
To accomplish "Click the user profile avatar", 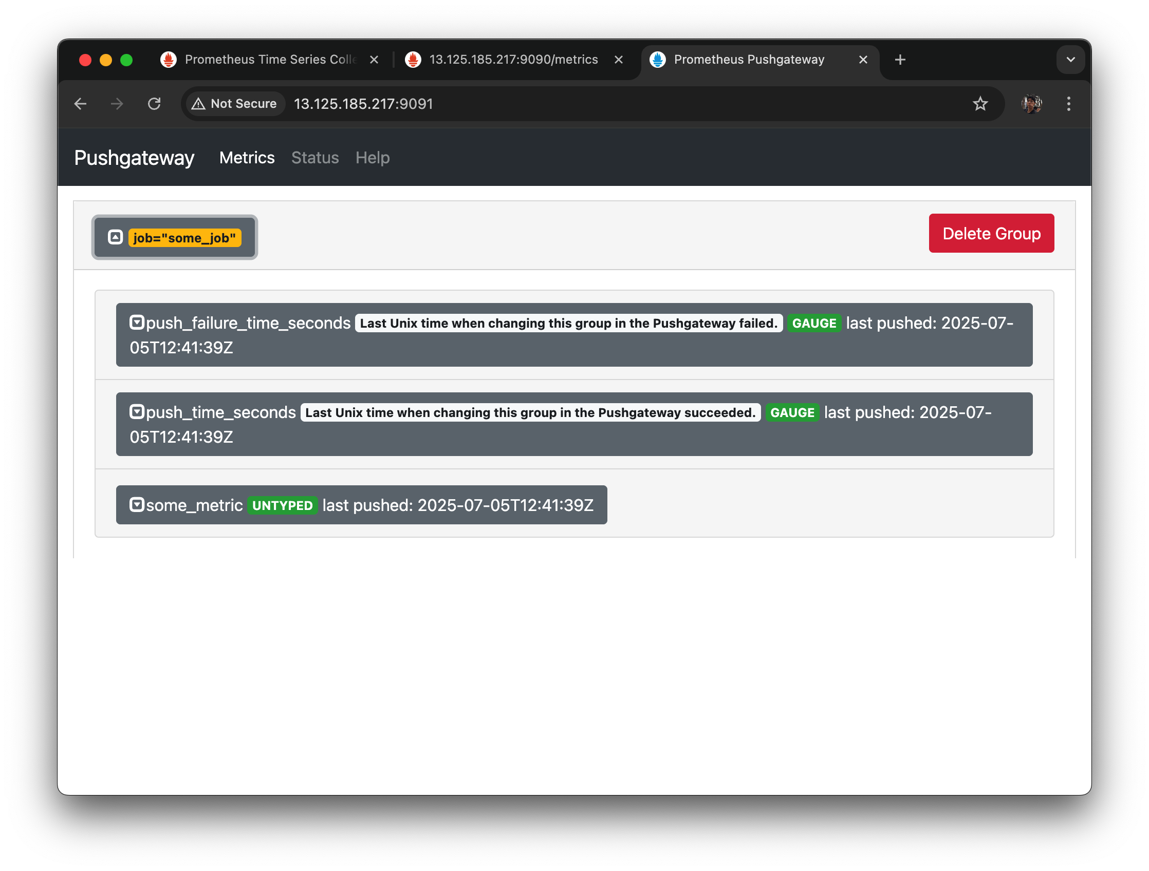I will 1031,104.
